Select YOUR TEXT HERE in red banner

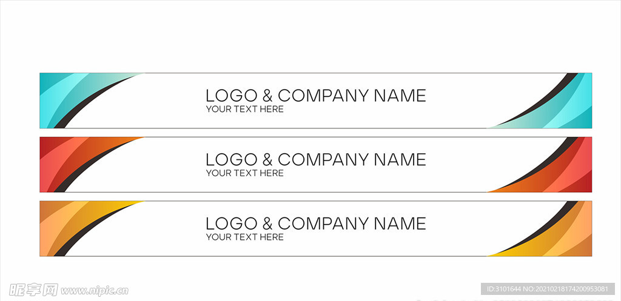[x=245, y=173]
